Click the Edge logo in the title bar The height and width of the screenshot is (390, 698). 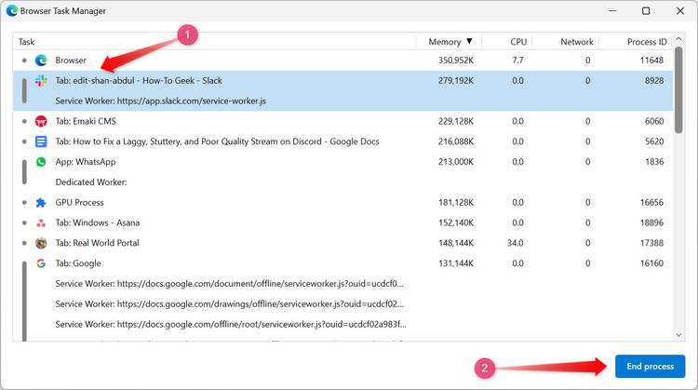[12, 10]
